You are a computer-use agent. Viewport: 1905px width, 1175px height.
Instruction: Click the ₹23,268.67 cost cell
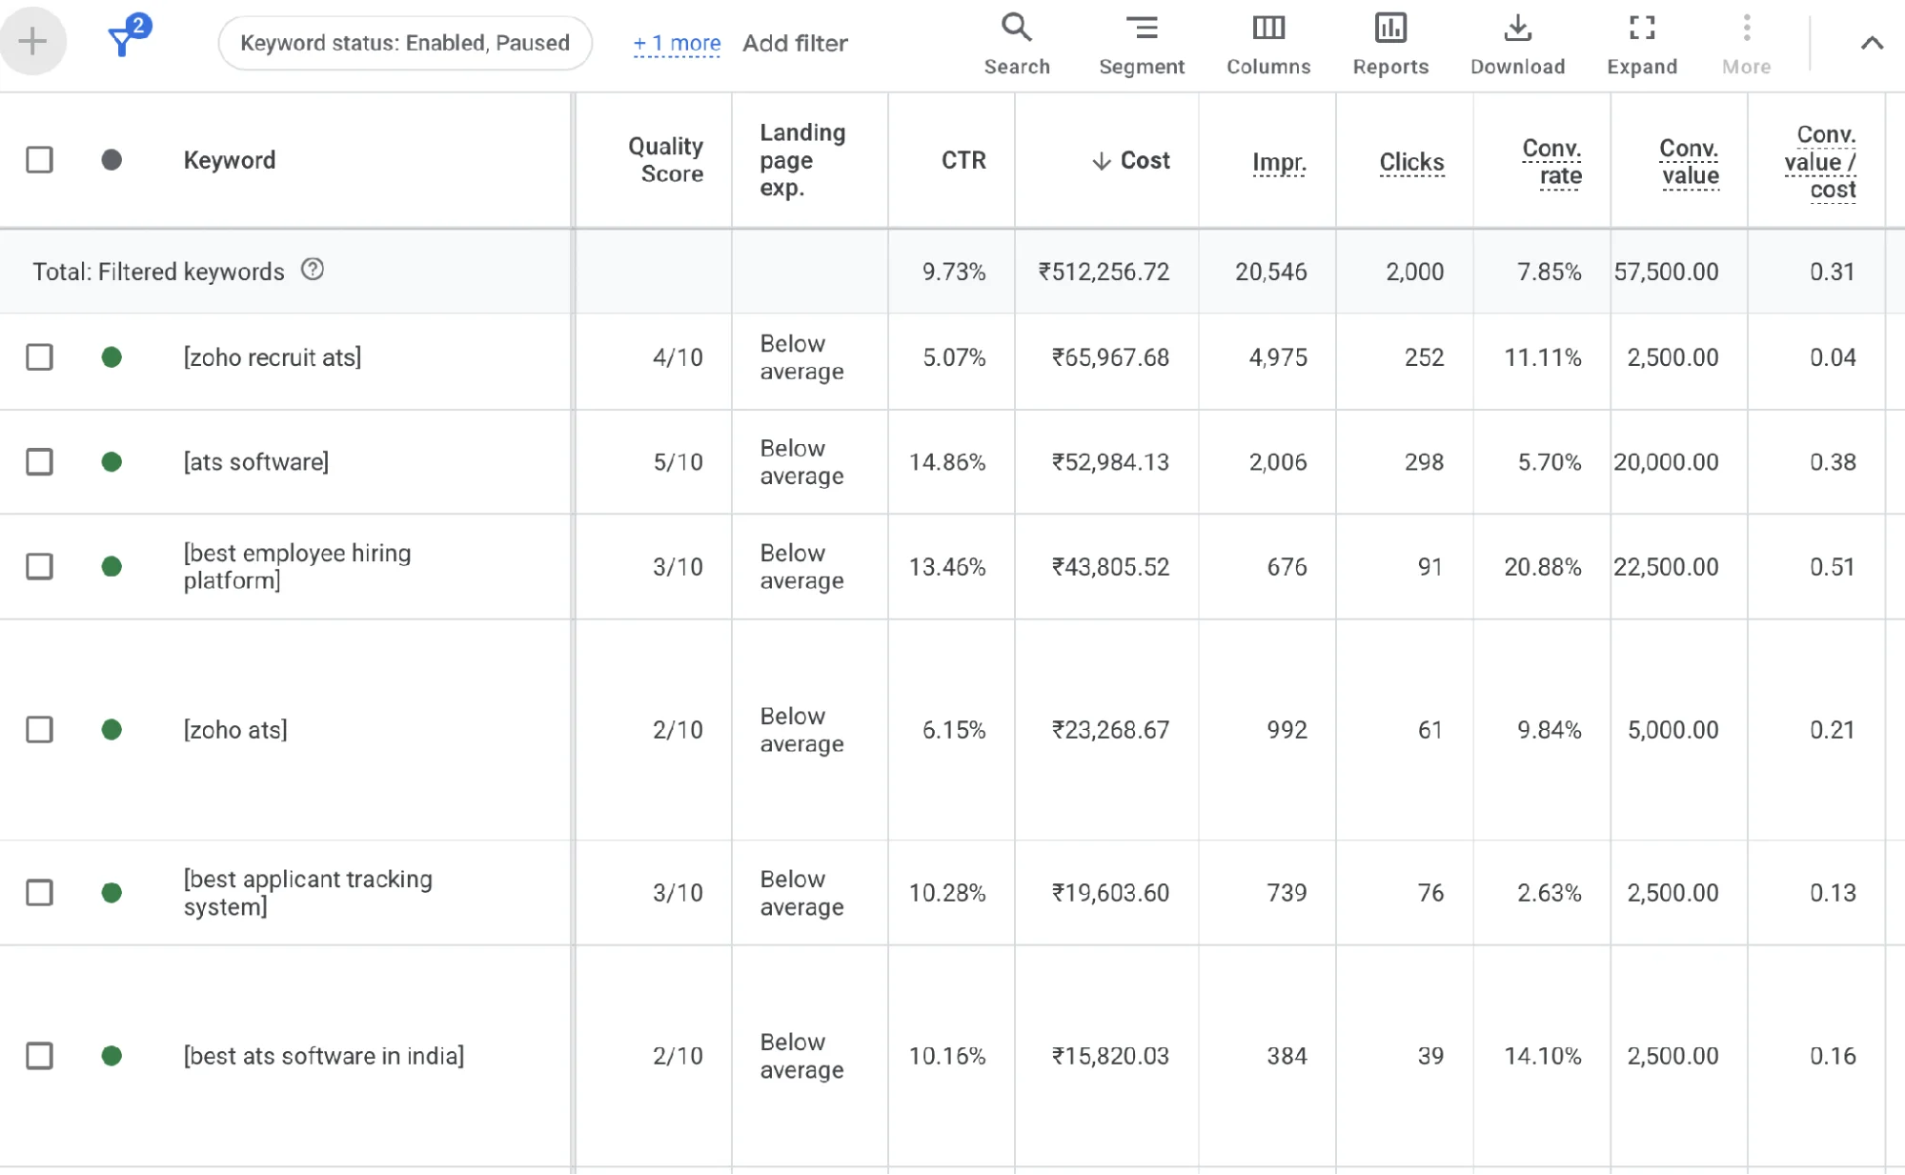tap(1110, 730)
